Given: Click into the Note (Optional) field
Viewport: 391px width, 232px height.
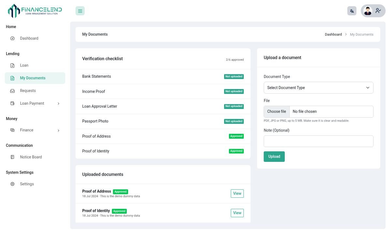Looking at the screenshot, I should [x=318, y=141].
